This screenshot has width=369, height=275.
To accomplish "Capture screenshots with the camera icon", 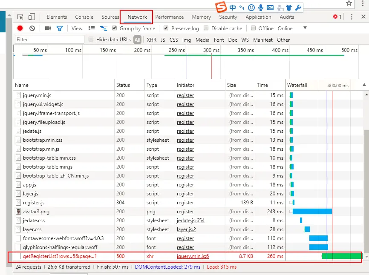I will (x=48, y=28).
